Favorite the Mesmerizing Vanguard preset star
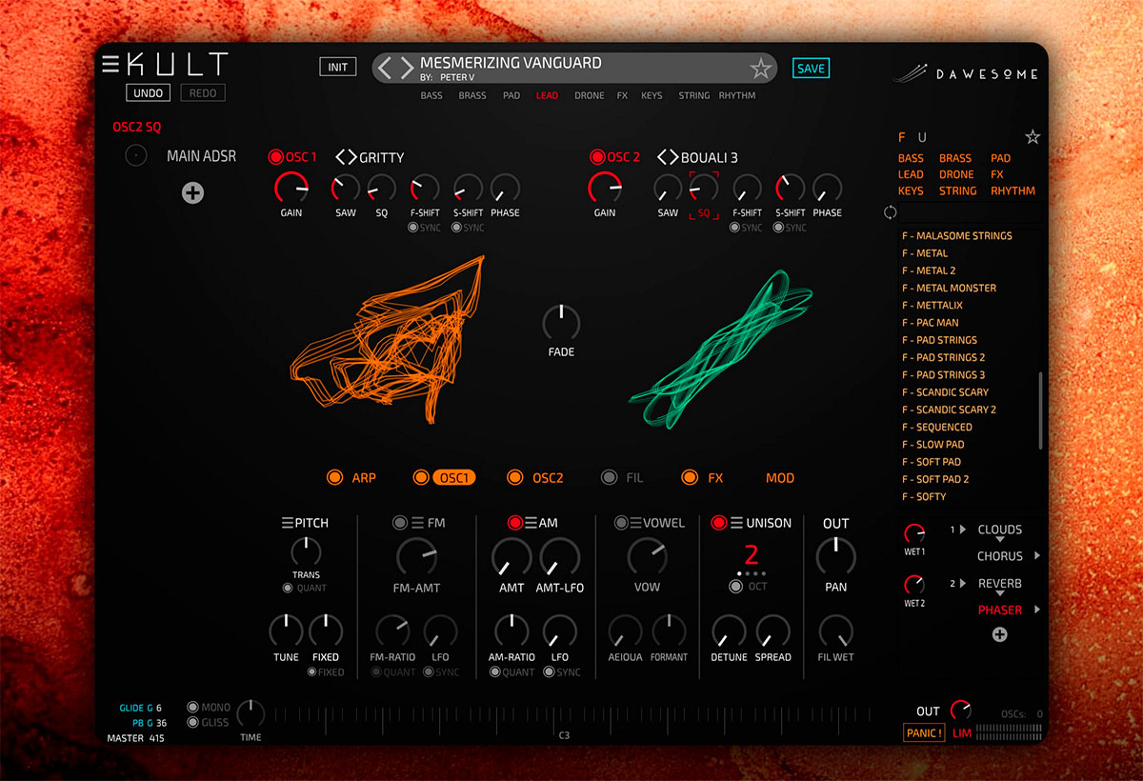The width and height of the screenshot is (1143, 781). coord(761,68)
